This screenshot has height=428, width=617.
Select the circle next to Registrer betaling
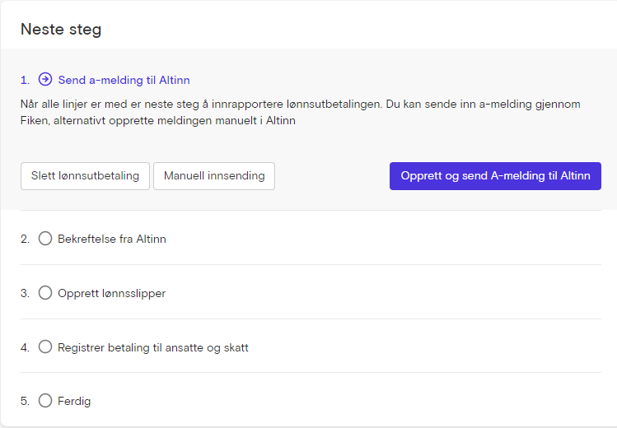tap(45, 347)
